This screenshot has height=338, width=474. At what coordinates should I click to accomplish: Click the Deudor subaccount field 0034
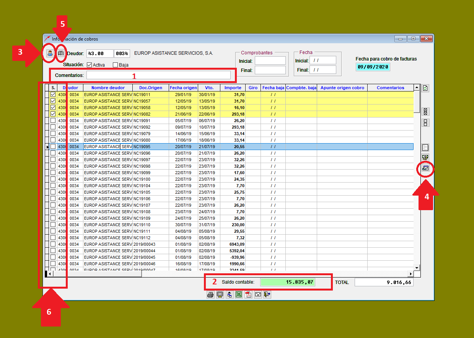tap(122, 54)
